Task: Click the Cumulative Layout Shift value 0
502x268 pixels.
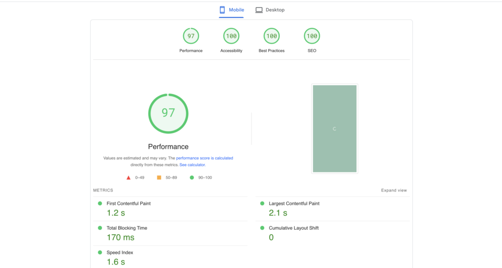Action: (x=271, y=237)
